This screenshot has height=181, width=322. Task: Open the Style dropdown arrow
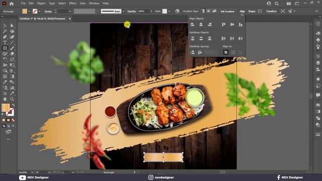click(169, 11)
